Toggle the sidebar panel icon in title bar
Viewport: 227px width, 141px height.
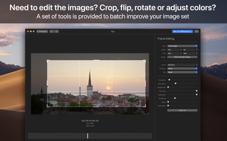tap(196, 31)
